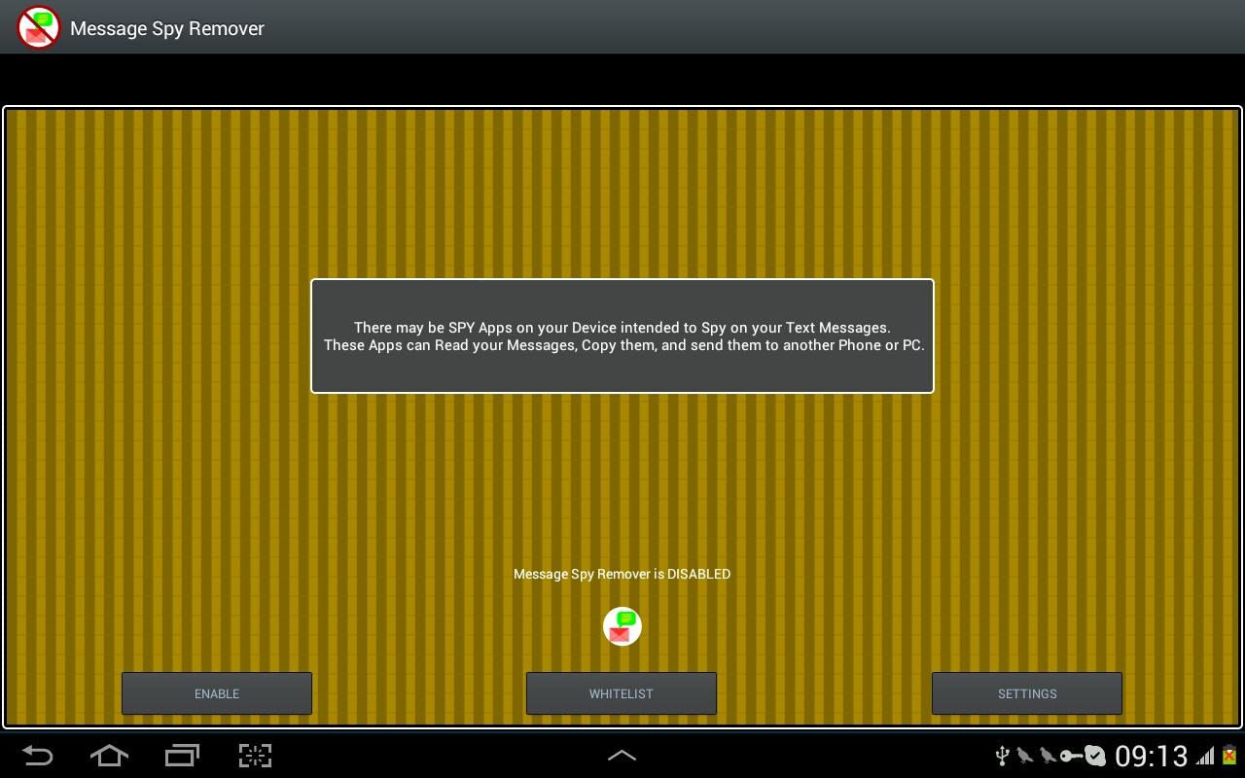Tap the 'Message Spy Remover is DISABLED' text

click(622, 574)
